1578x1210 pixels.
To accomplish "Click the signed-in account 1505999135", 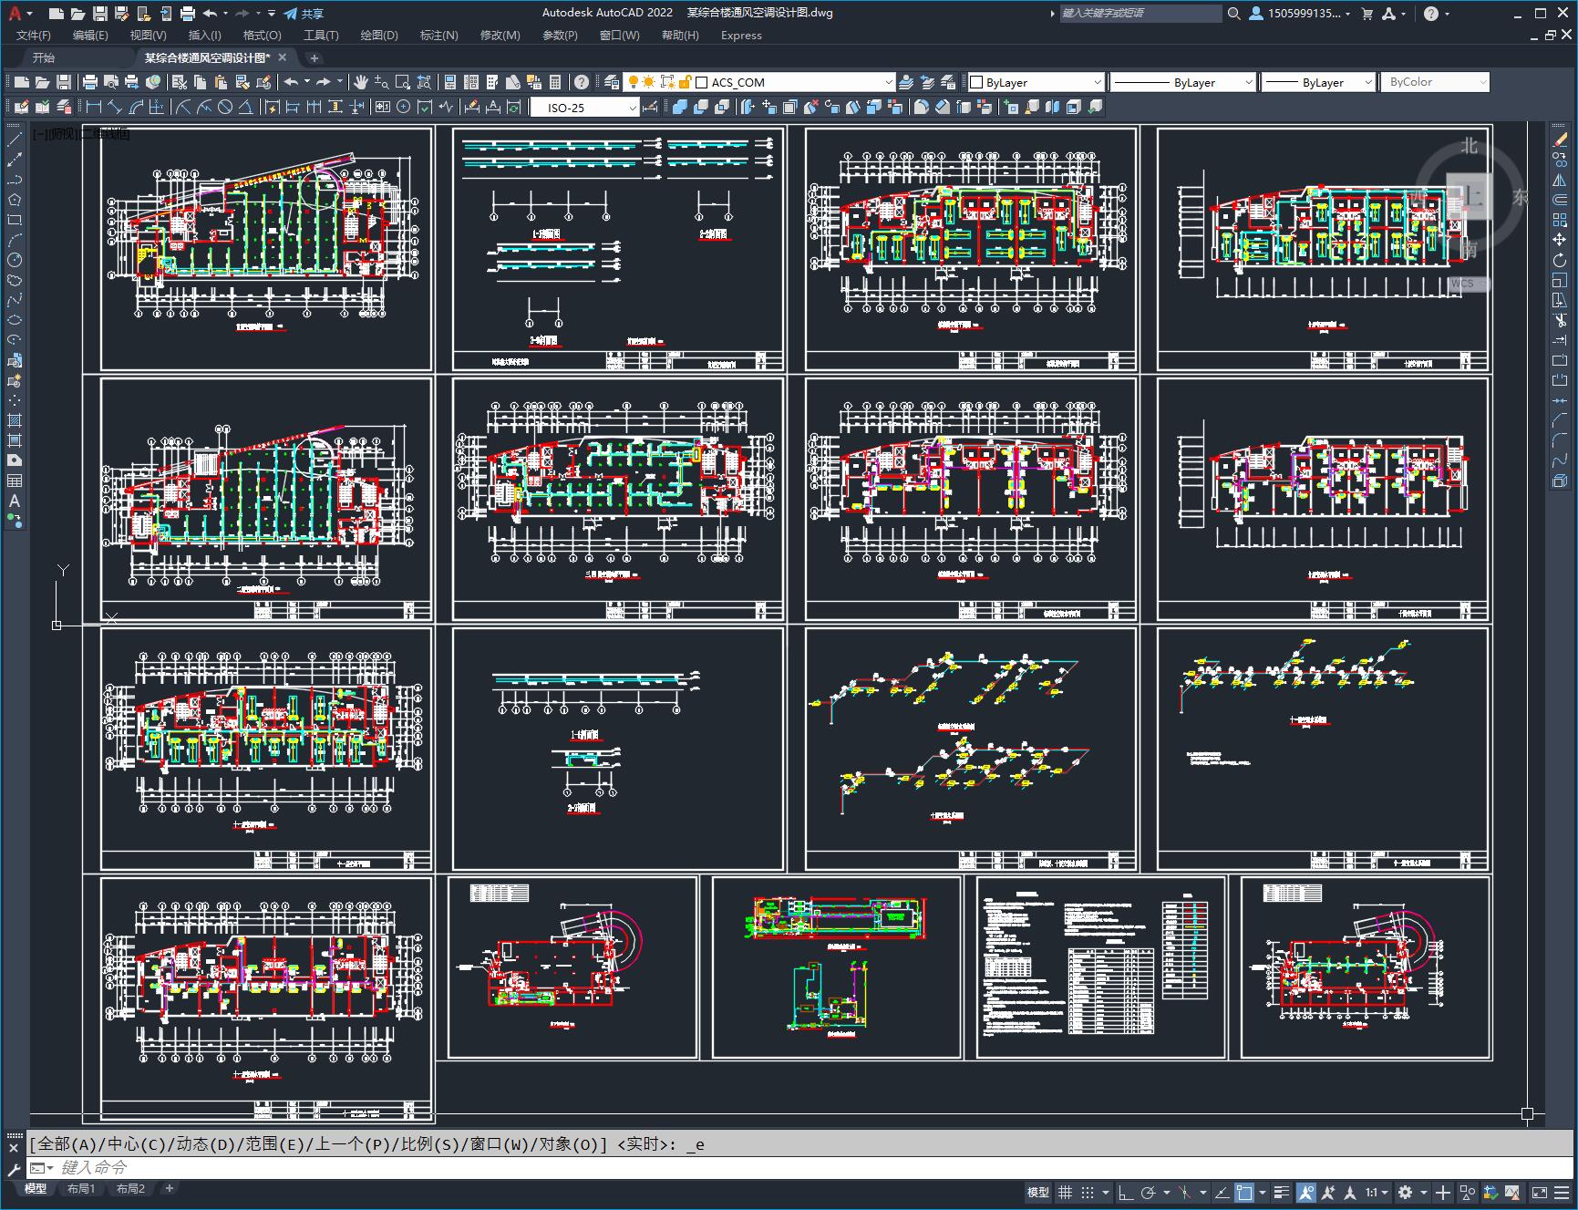I will (1300, 14).
